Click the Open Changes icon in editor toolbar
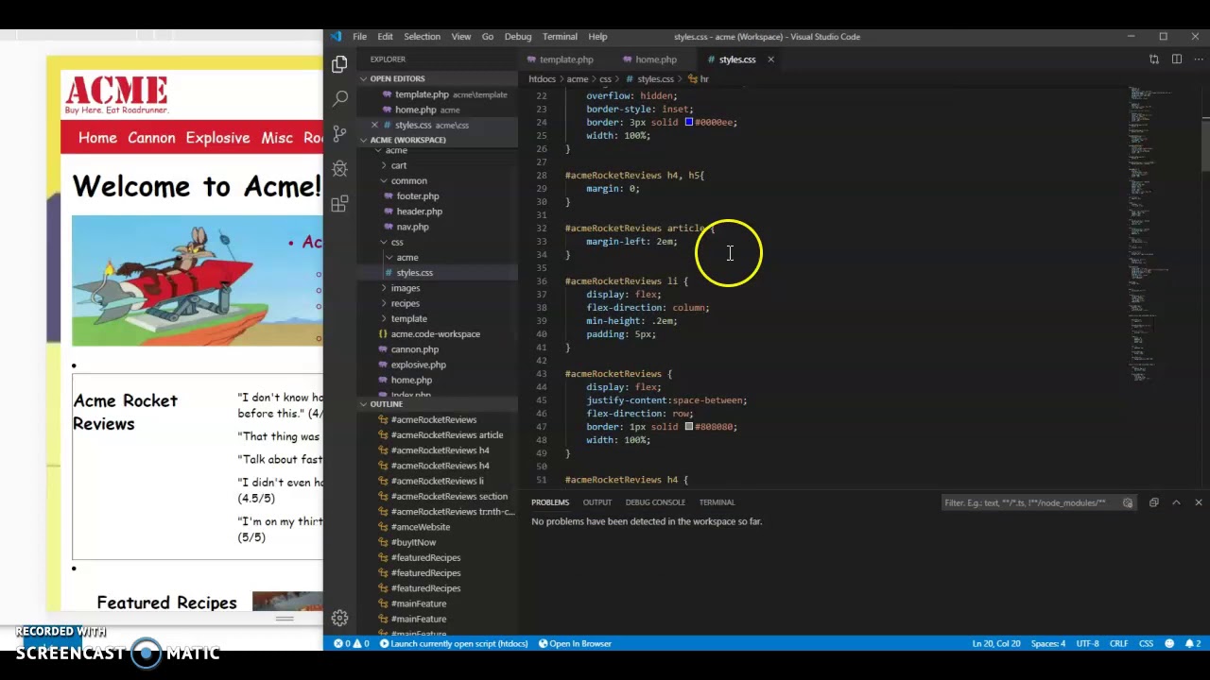 [x=1154, y=59]
